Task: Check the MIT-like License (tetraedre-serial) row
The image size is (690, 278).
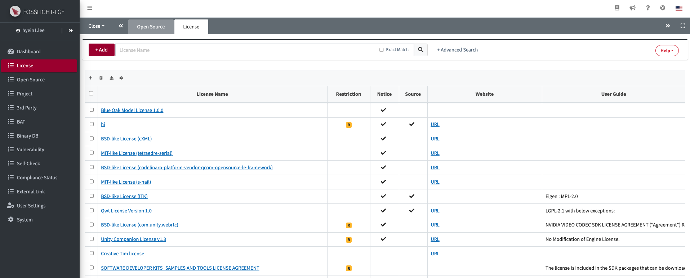Action: click(92, 153)
